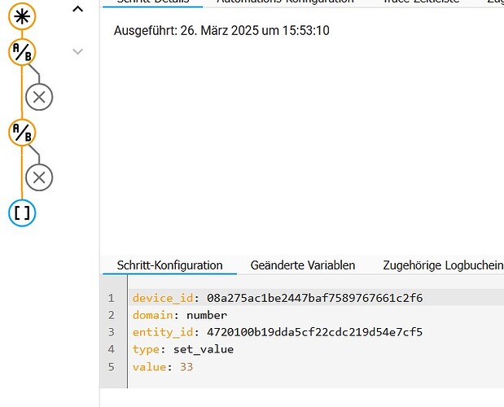Click the up chevron for previous step
Image resolution: width=504 pixels, height=407 pixels.
[78, 9]
